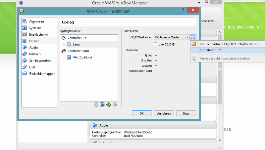The width and height of the screenshot is (265, 150).
Task: Open the Gedeelde mappen settings
Action: (42, 74)
